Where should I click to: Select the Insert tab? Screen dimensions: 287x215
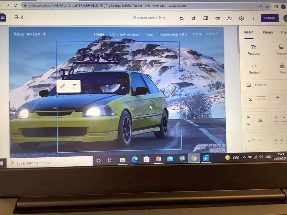pyautogui.click(x=248, y=32)
